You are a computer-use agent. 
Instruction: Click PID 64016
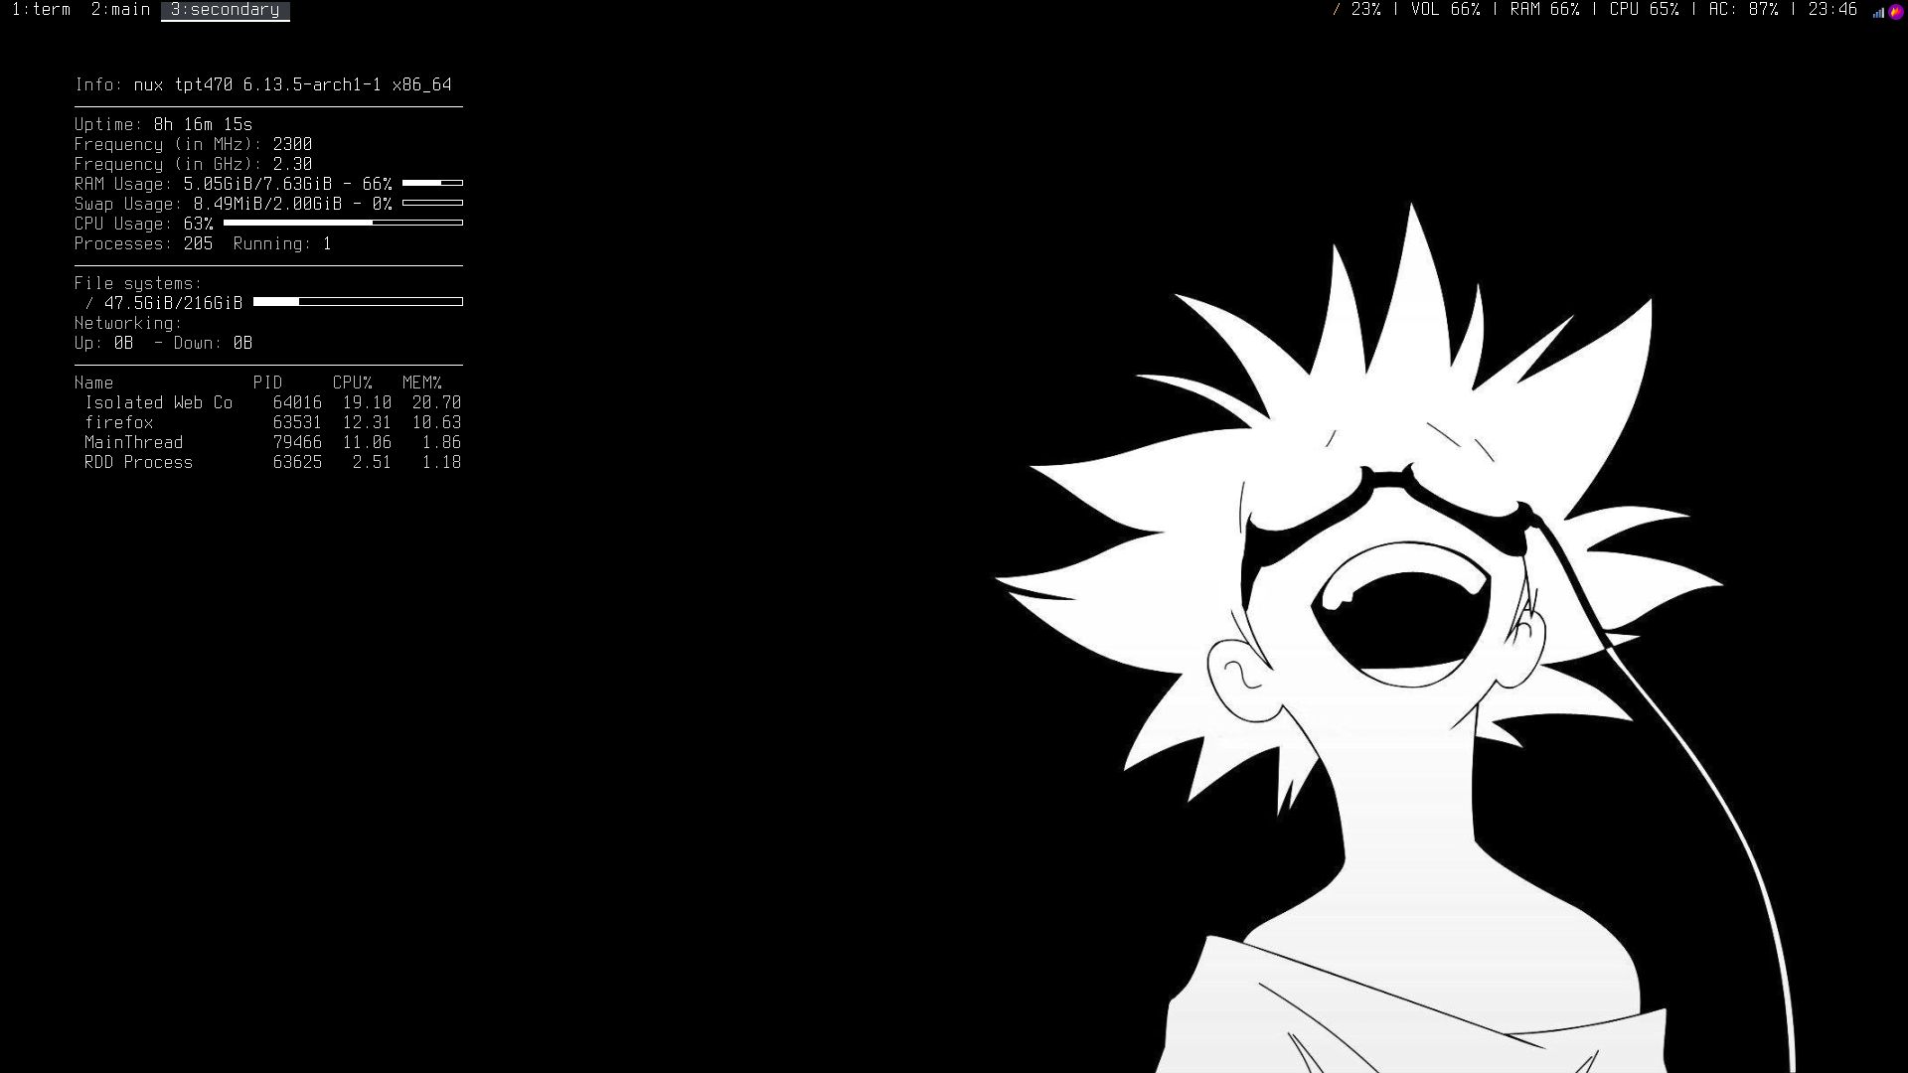pyautogui.click(x=298, y=402)
